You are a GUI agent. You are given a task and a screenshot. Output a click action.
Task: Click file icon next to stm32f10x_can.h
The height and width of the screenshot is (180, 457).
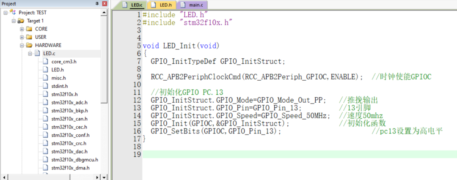[x=45, y=119]
